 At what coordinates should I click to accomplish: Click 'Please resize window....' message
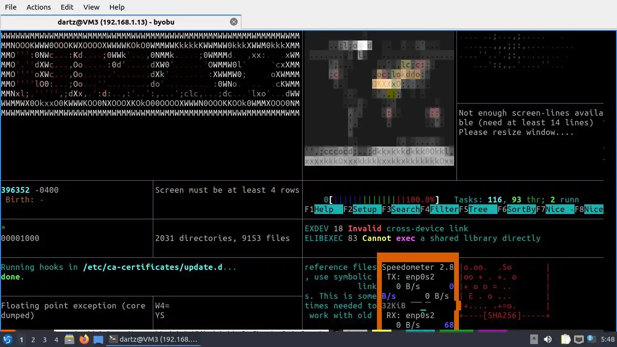pyautogui.click(x=517, y=132)
